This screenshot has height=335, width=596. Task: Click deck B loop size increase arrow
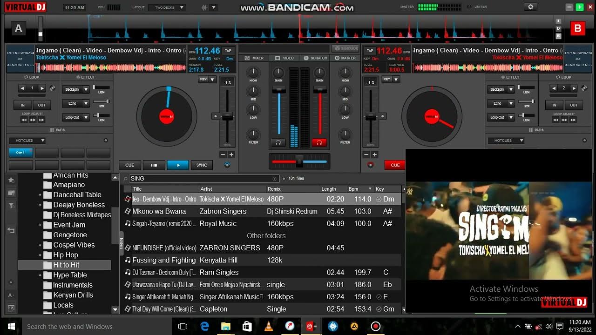click(x=573, y=88)
